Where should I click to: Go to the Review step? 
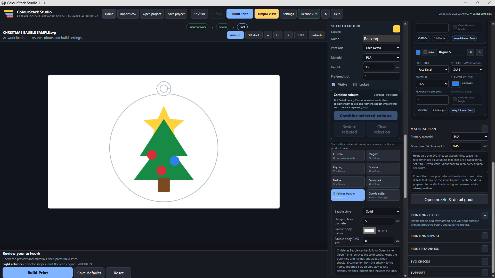click(223, 27)
